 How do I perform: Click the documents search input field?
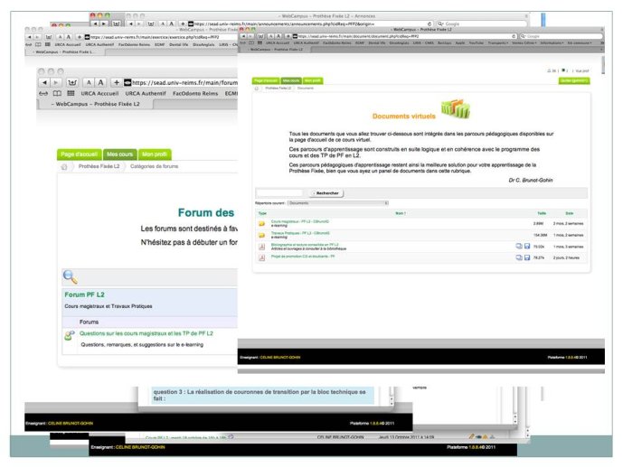click(281, 193)
